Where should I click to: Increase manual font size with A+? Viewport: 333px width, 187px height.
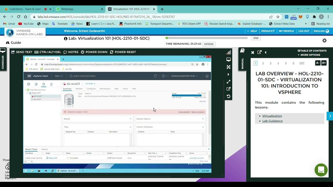point(324,63)
